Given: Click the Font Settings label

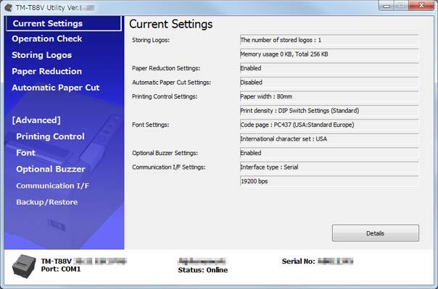Looking at the screenshot, I should coord(151,125).
